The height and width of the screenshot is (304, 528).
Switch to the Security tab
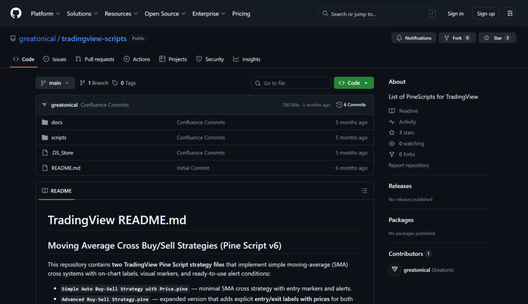click(x=210, y=59)
